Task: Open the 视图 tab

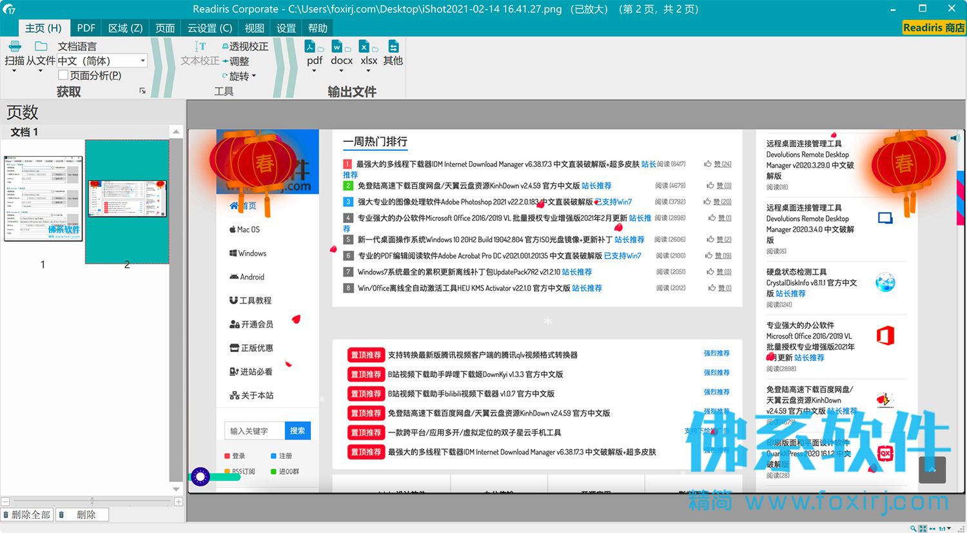Action: [254, 28]
